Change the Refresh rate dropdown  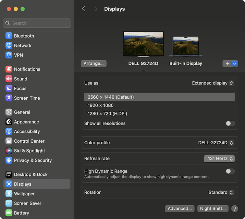[x=219, y=158]
